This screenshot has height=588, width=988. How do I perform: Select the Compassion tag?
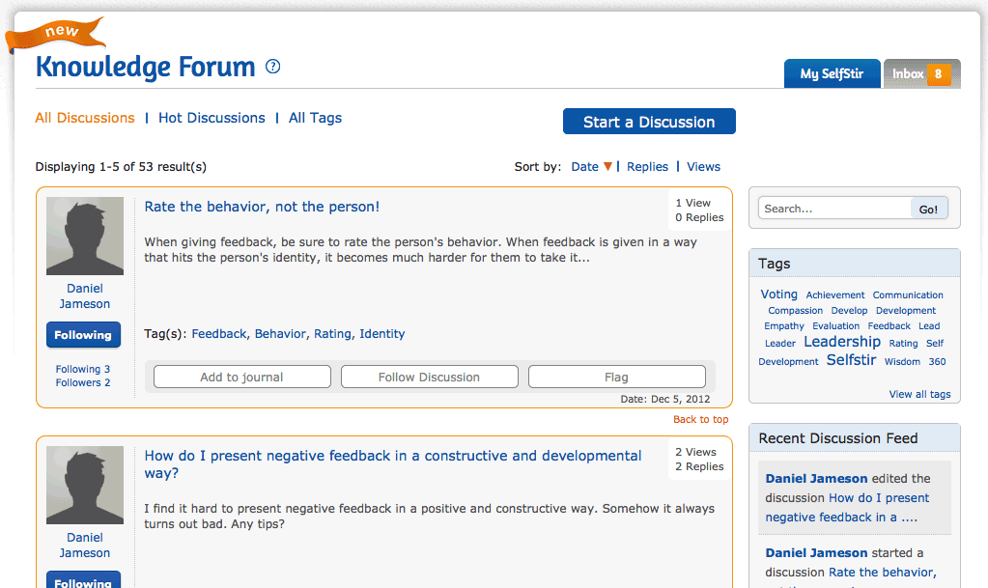click(795, 310)
